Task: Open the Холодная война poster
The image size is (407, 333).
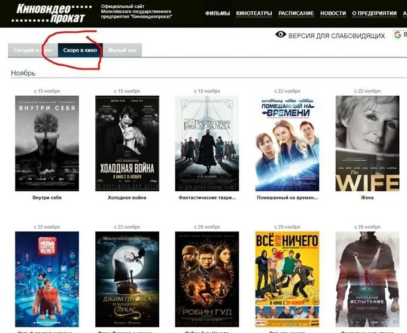Action: click(x=127, y=143)
